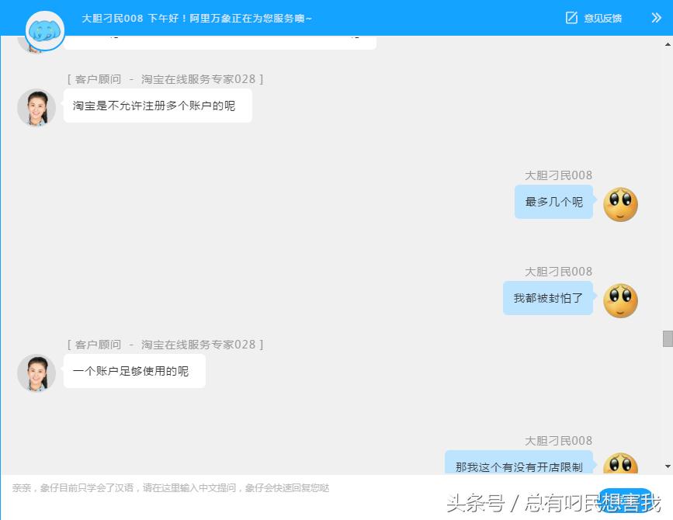Click the agent avatar next to "一个账户足够使用的呢"

36,373
